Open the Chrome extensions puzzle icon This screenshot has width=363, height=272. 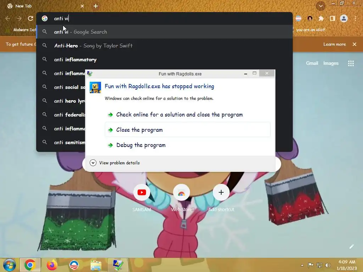[321, 18]
